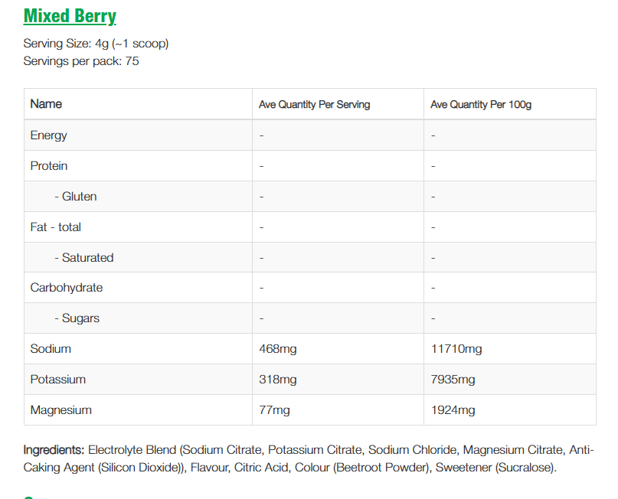Select the 1924mg magnesium per 100g value
Viewport: 618px width, 499px height.
click(453, 410)
